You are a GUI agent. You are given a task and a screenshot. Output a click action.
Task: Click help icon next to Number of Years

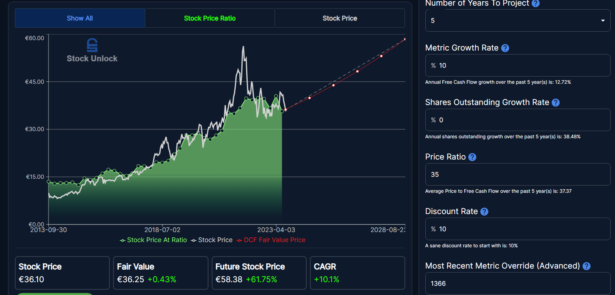pos(535,3)
